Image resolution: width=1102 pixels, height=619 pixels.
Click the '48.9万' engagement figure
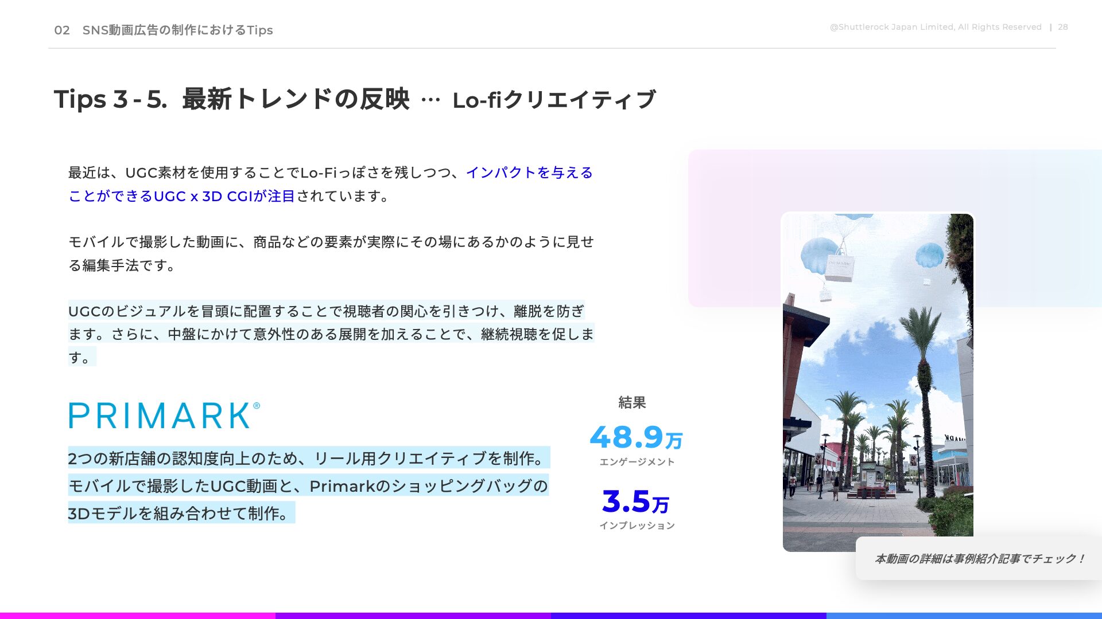(x=636, y=437)
